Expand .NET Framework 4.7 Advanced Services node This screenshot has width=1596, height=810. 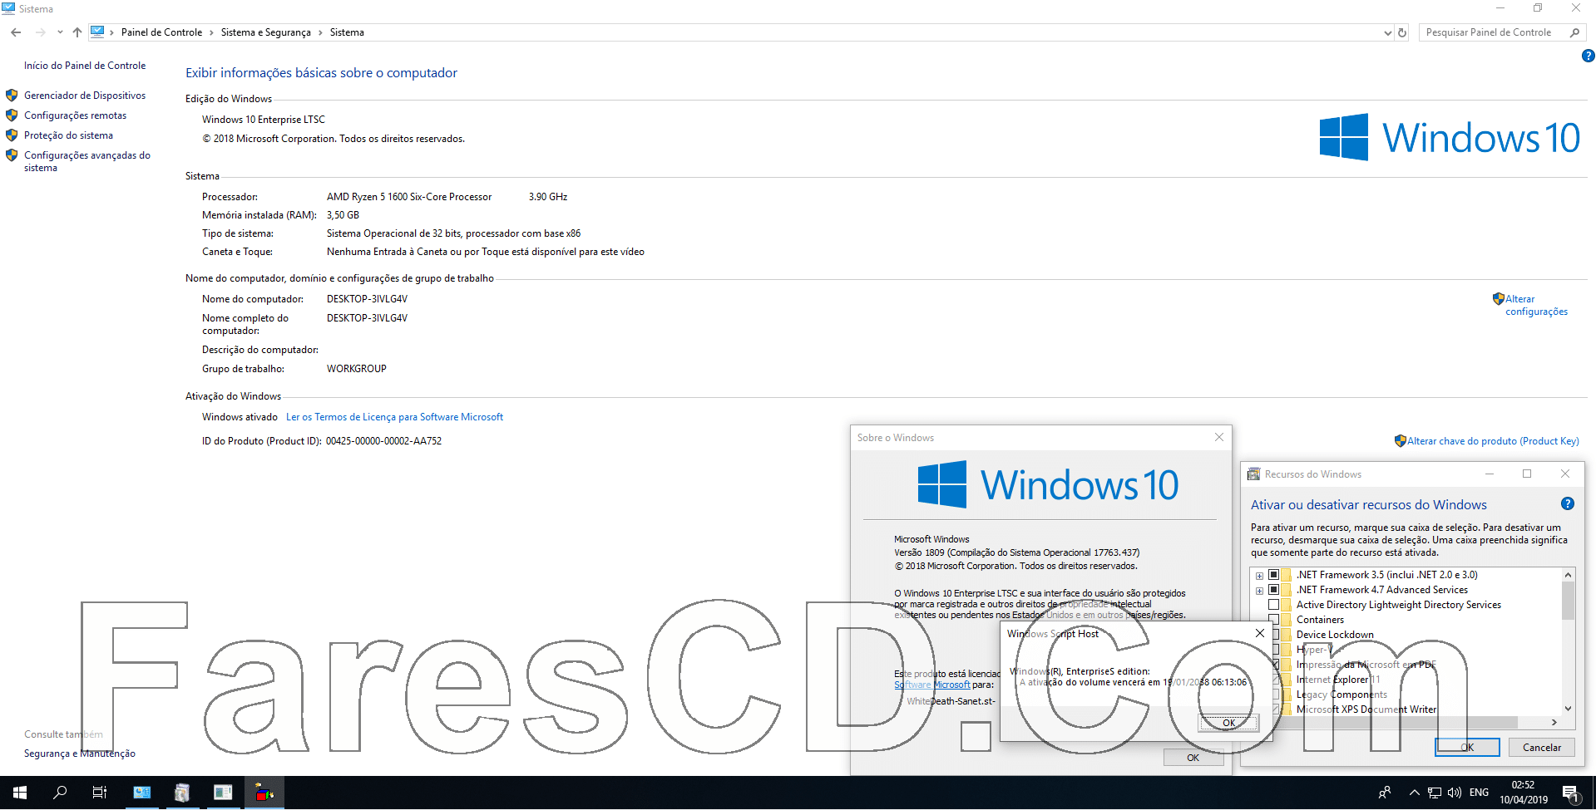[1259, 591]
